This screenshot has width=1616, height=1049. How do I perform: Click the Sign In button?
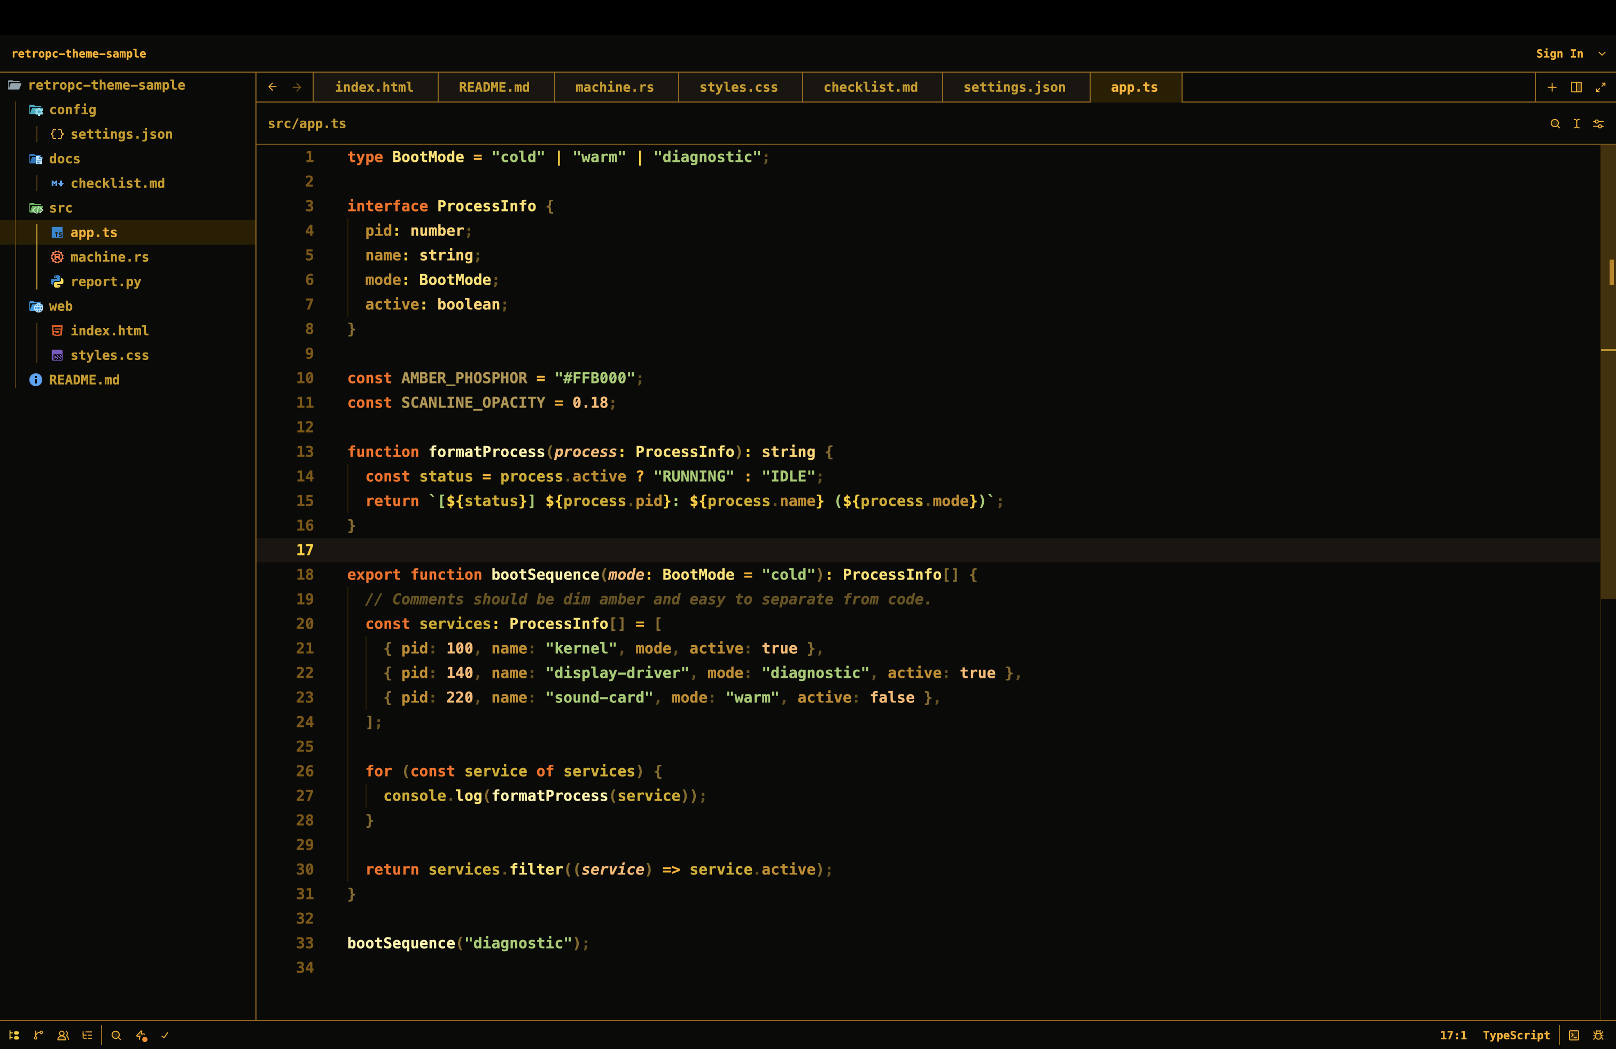(1560, 53)
